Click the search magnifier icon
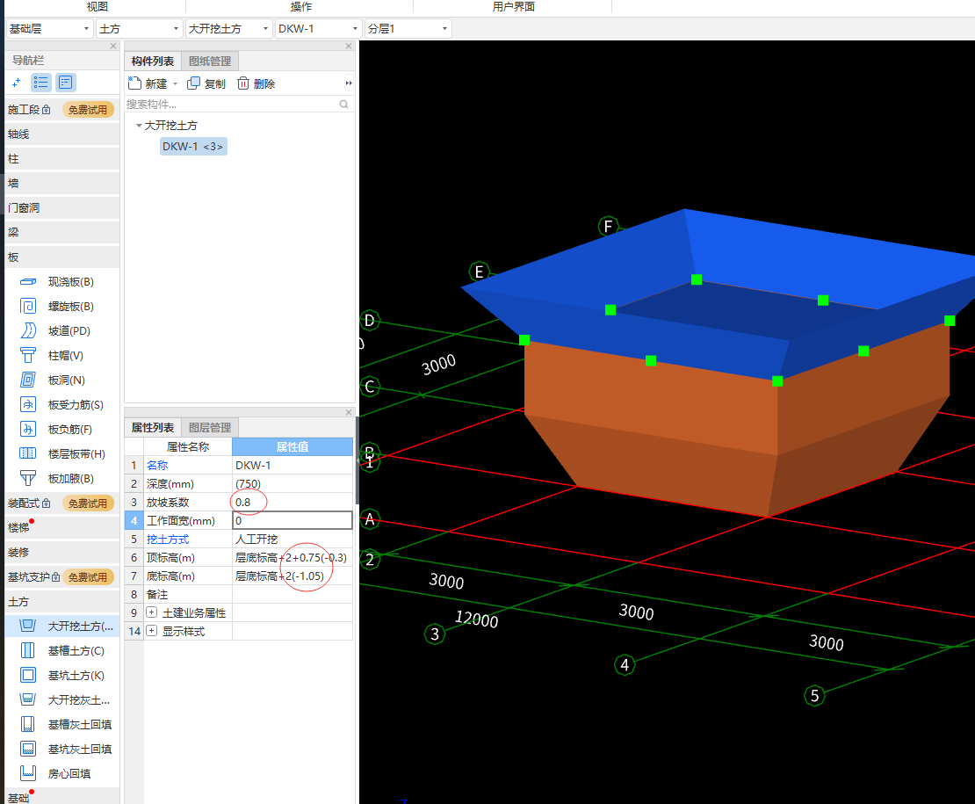The width and height of the screenshot is (975, 804). [343, 104]
